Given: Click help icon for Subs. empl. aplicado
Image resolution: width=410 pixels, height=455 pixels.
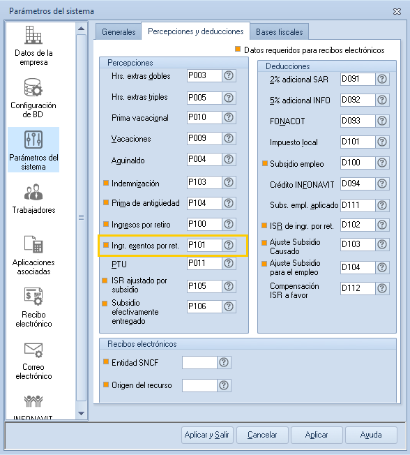Looking at the screenshot, I should 382,205.
